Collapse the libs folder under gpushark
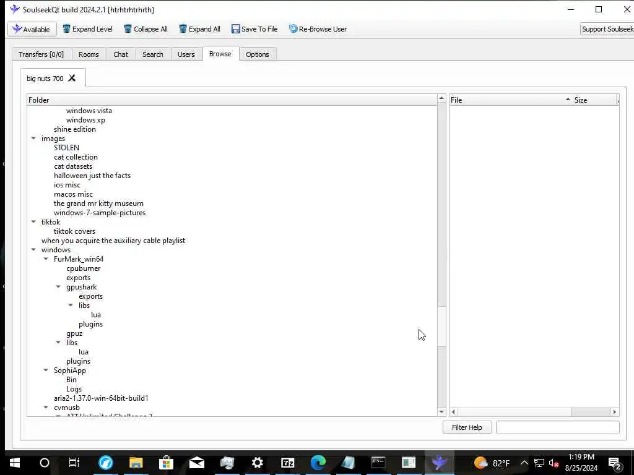 pyautogui.click(x=71, y=306)
